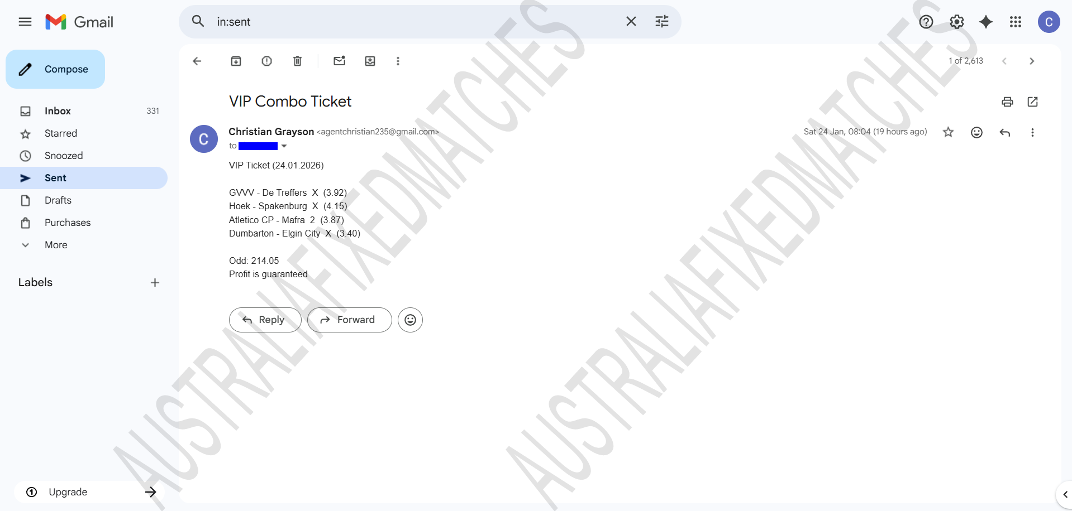Click the Labels heading
The width and height of the screenshot is (1072, 511).
[35, 282]
